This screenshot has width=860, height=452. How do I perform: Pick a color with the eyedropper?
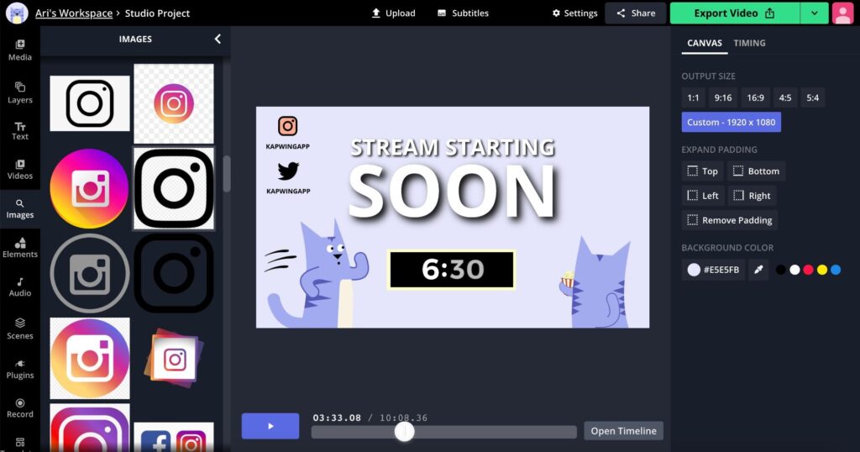tap(758, 270)
